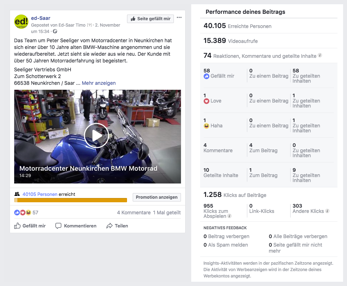Open the post options three-dot menu
The image size is (347, 286).
tap(179, 17)
